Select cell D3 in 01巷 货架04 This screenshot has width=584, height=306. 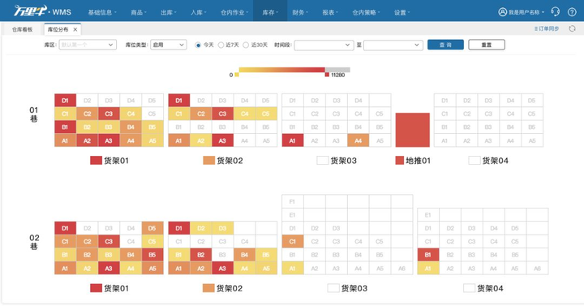(488, 101)
